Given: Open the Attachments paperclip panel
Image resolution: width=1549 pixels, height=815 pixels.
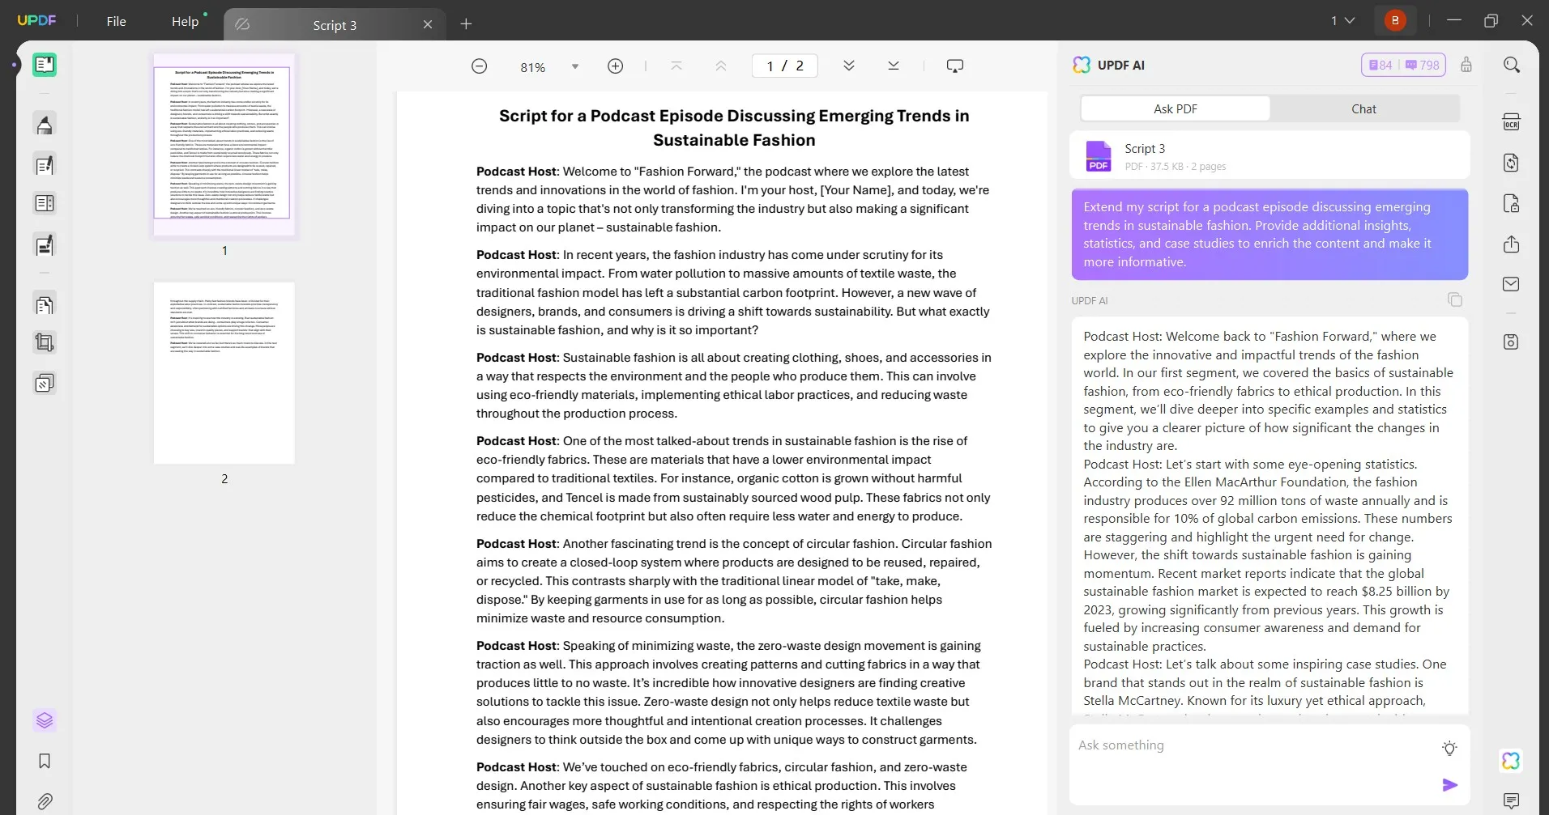Looking at the screenshot, I should (x=45, y=801).
